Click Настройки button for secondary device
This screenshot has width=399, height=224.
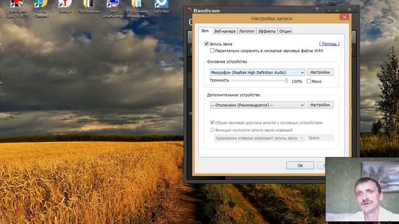click(x=320, y=105)
